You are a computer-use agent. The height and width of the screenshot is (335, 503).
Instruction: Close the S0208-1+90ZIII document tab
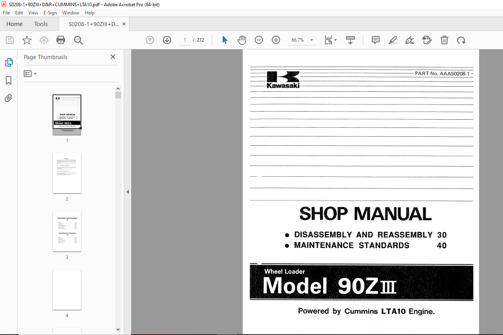click(124, 24)
